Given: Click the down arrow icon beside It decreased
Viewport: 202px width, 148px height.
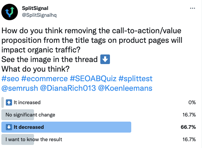Looking at the screenshot, I should 9,127.
